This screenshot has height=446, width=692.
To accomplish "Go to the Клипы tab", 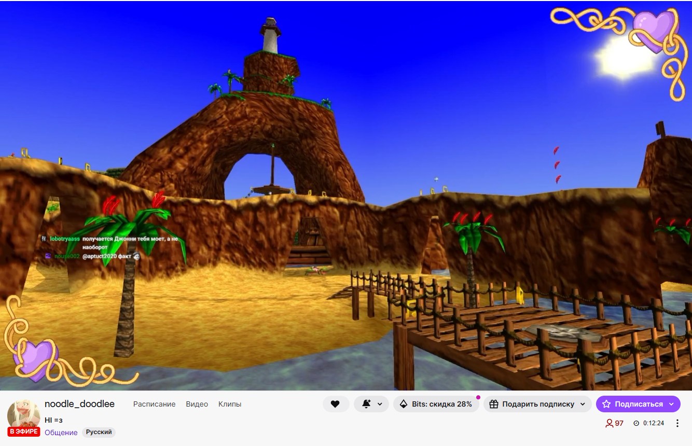I will tap(230, 404).
